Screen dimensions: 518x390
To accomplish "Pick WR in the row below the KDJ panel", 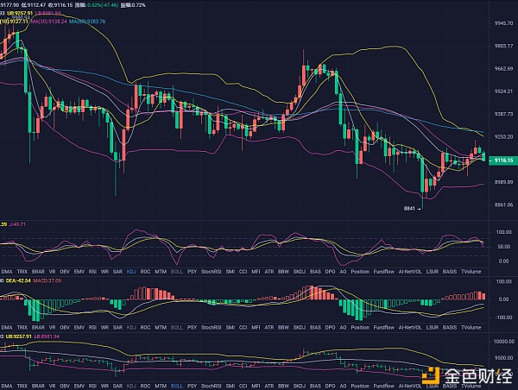I will [104, 272].
